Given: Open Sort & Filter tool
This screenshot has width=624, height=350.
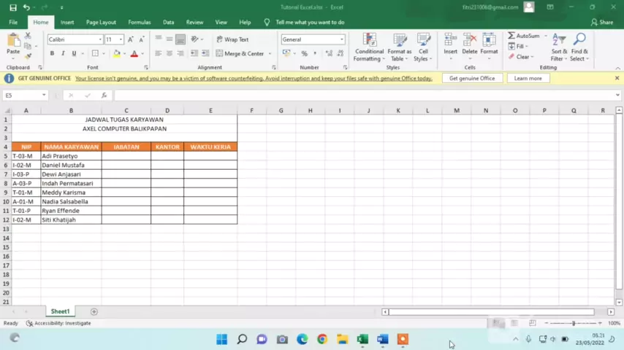Looking at the screenshot, I should click(x=559, y=47).
